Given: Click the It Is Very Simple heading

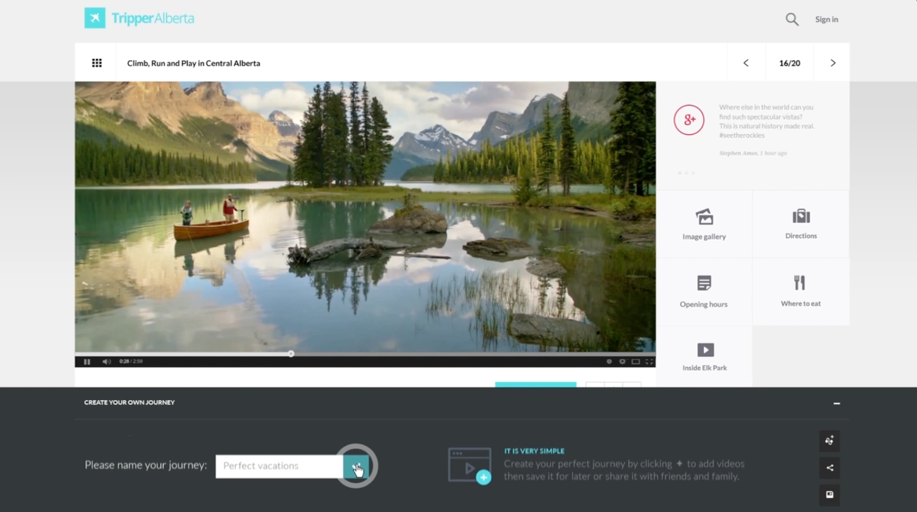Looking at the screenshot, I should click(x=534, y=451).
